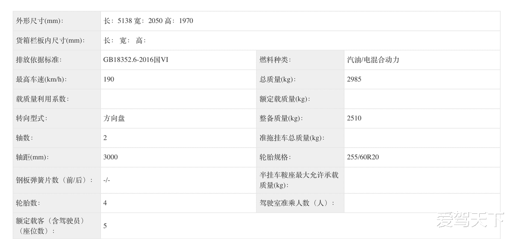Click the 额定载客 seating capacity label
513x239 pixels.
[50, 226]
